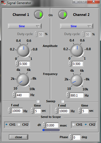This screenshot has height=143, width=101.
Task: Click Channel 1 f end stepper
Action: coord(9,110)
